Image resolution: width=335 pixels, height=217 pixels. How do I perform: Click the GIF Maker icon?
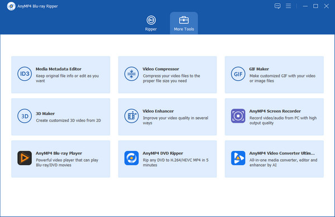(238, 74)
